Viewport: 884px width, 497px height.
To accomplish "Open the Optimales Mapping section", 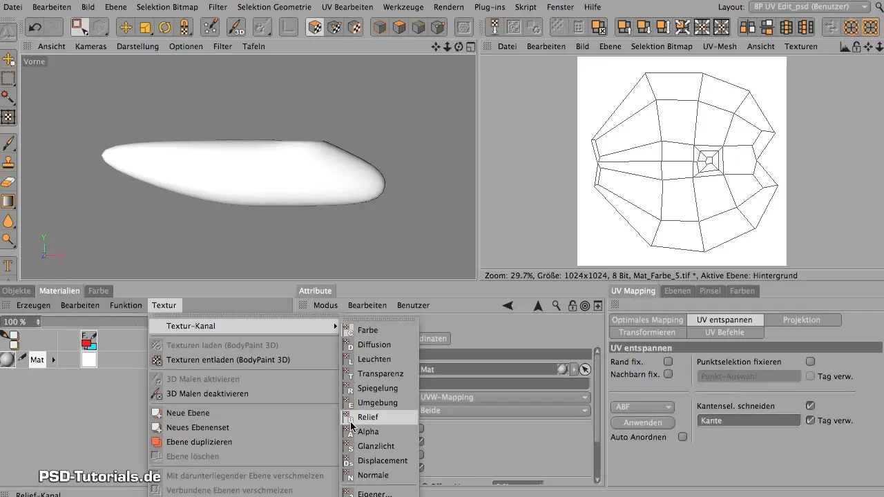I will point(648,320).
